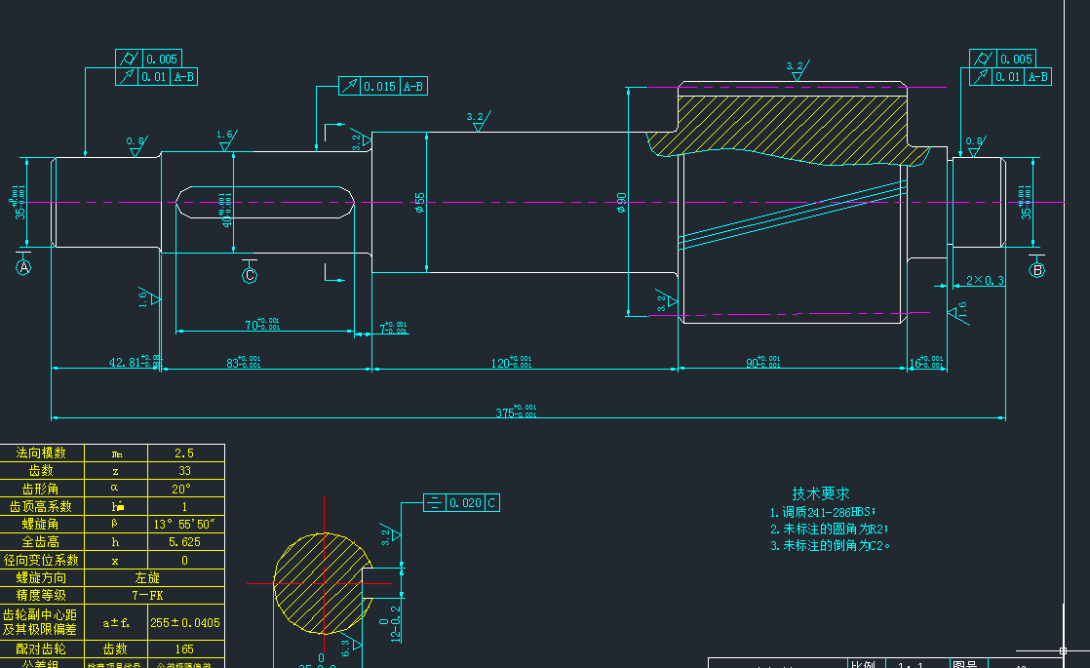Click the symmetry symbol in 0.020 C frame
The width and height of the screenshot is (1090, 668).
pyautogui.click(x=435, y=502)
